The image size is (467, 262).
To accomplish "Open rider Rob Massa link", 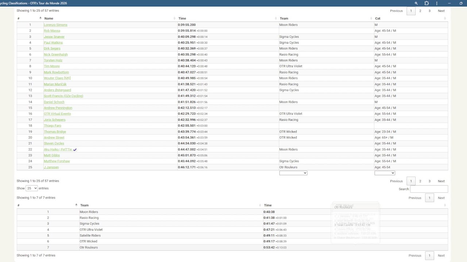I will (x=52, y=31).
